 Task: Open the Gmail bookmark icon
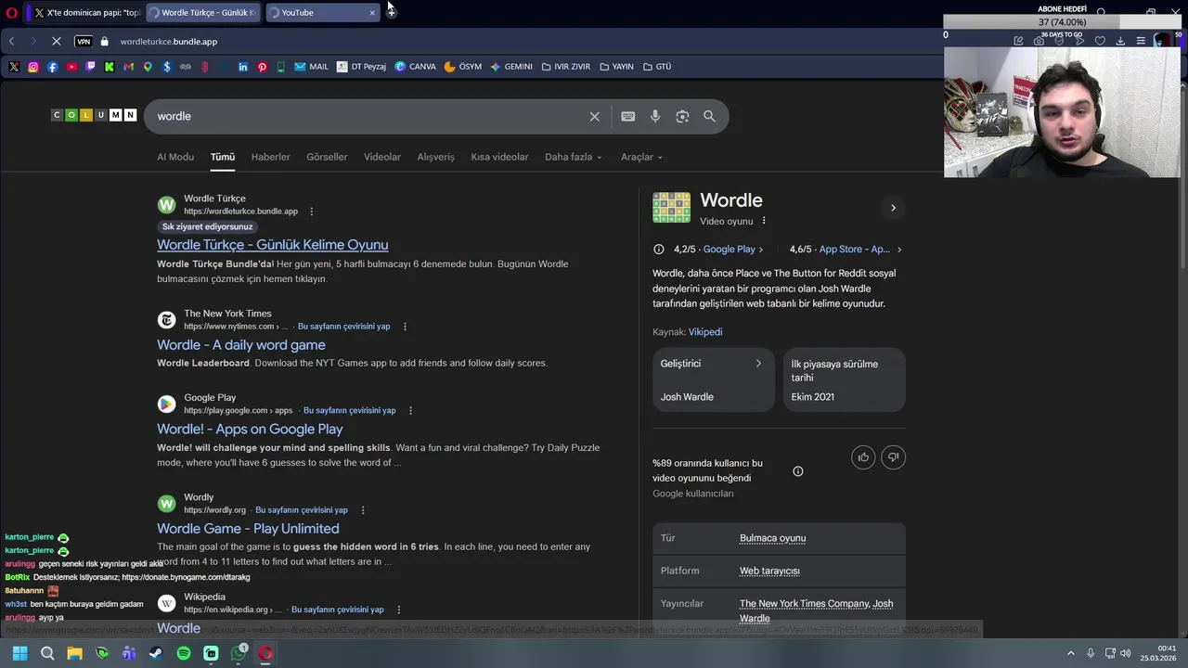[x=128, y=67]
